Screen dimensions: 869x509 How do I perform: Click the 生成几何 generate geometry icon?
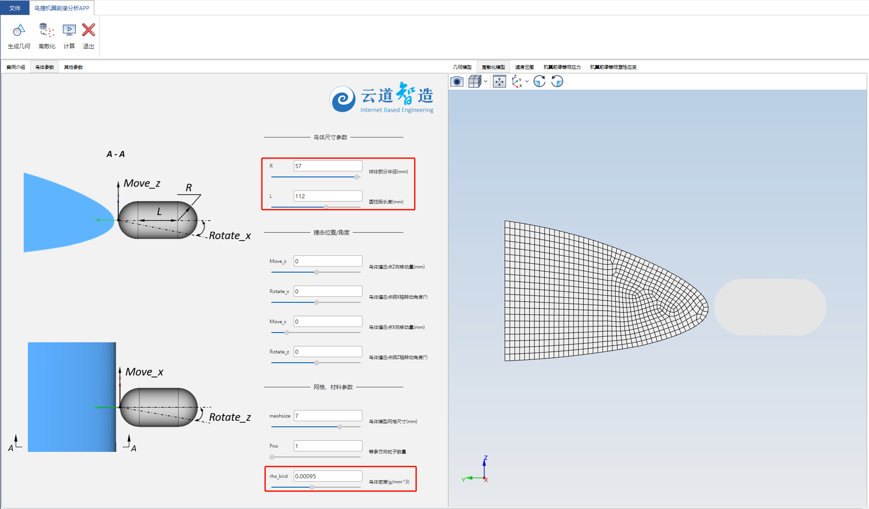pyautogui.click(x=19, y=31)
